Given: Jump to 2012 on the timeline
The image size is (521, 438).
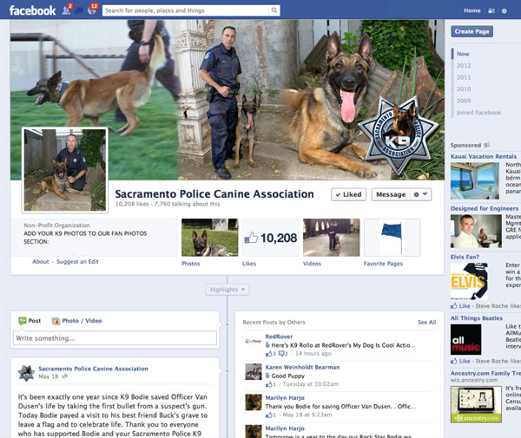Looking at the screenshot, I should (x=464, y=65).
